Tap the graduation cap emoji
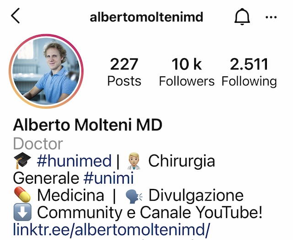This screenshot has width=293, height=240. tap(22, 160)
